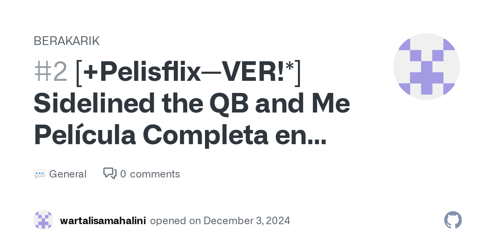Click the December 3, 2024 date

click(247, 220)
